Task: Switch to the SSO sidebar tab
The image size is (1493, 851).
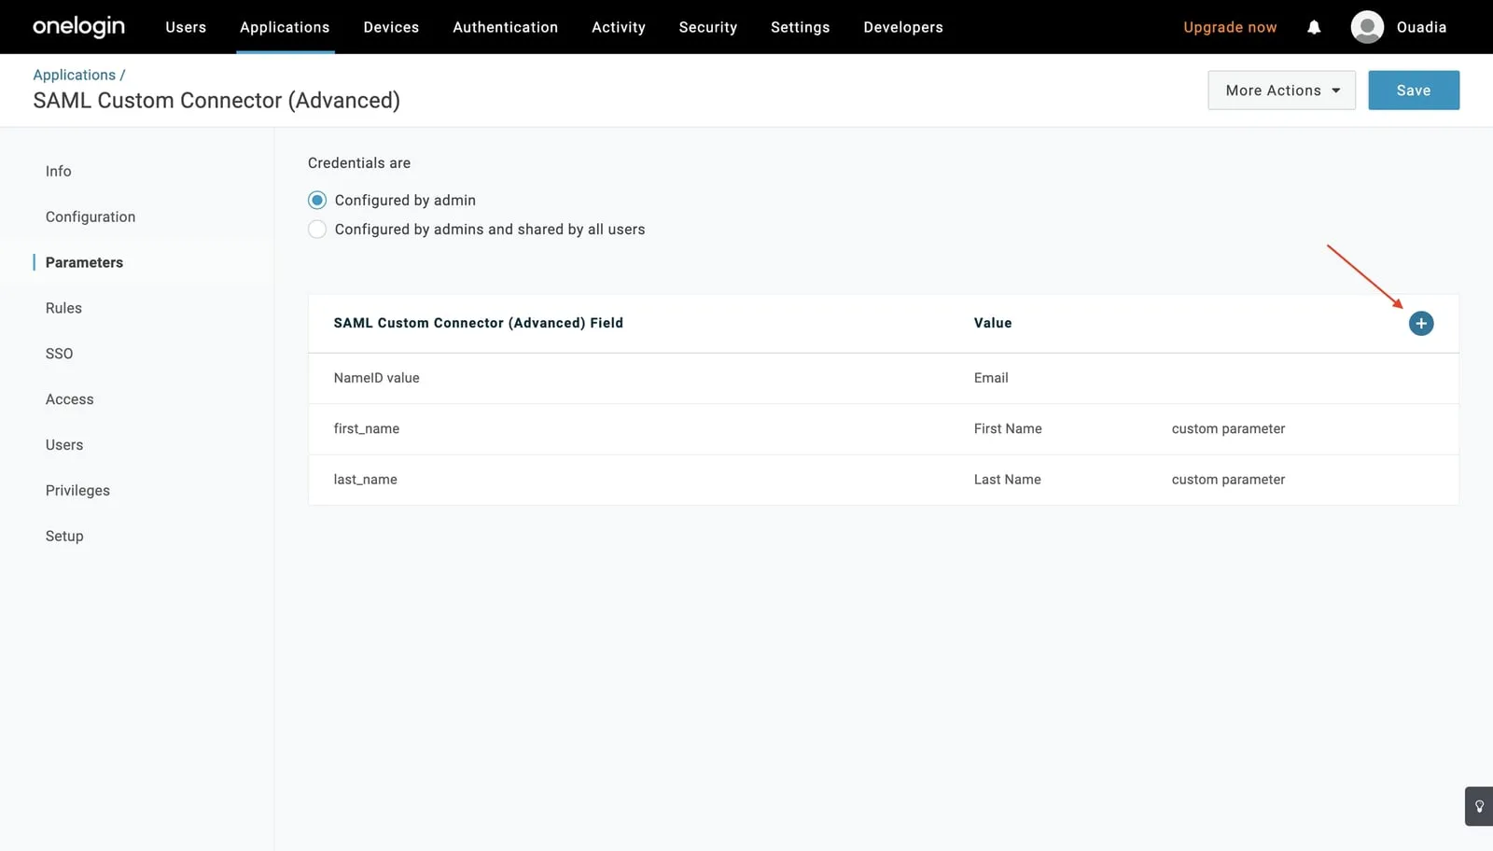Action: point(60,354)
